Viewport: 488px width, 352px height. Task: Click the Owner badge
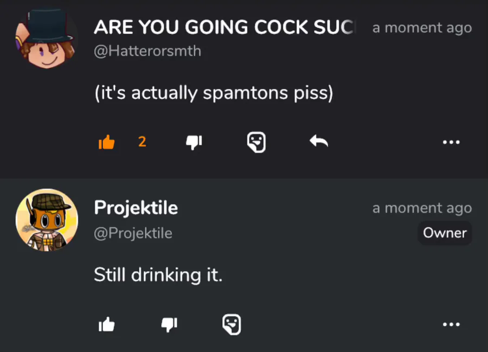[445, 233]
